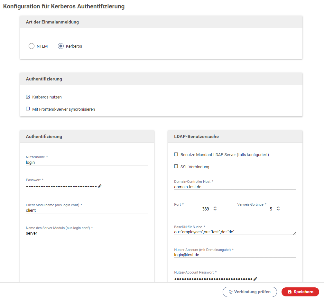Check 'Benutze Mandant-LDAP-Server' option

pos(176,154)
